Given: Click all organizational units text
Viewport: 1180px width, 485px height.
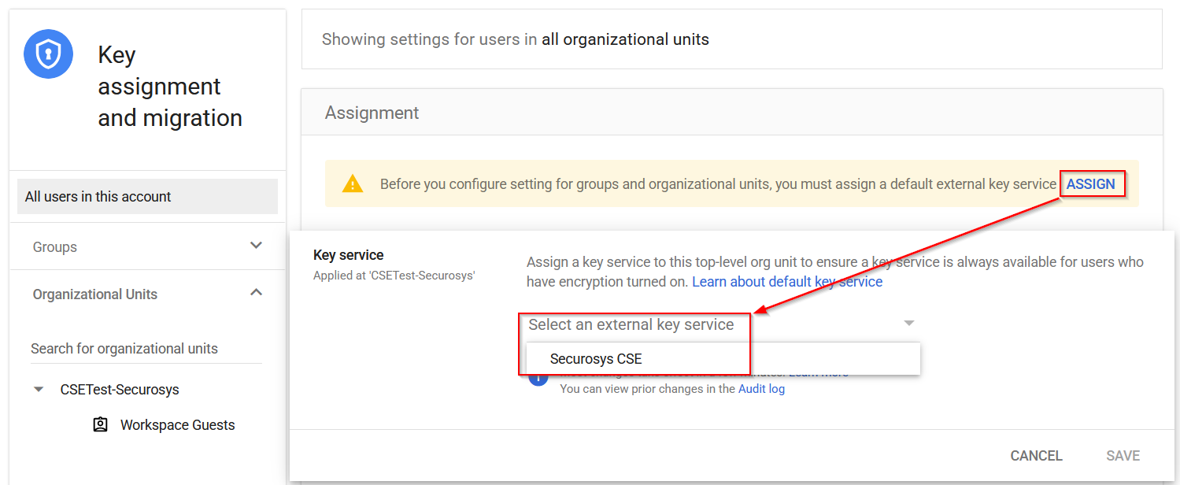Looking at the screenshot, I should pyautogui.click(x=625, y=39).
